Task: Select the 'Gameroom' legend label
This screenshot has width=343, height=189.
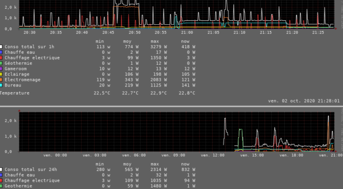Action: 16,69
